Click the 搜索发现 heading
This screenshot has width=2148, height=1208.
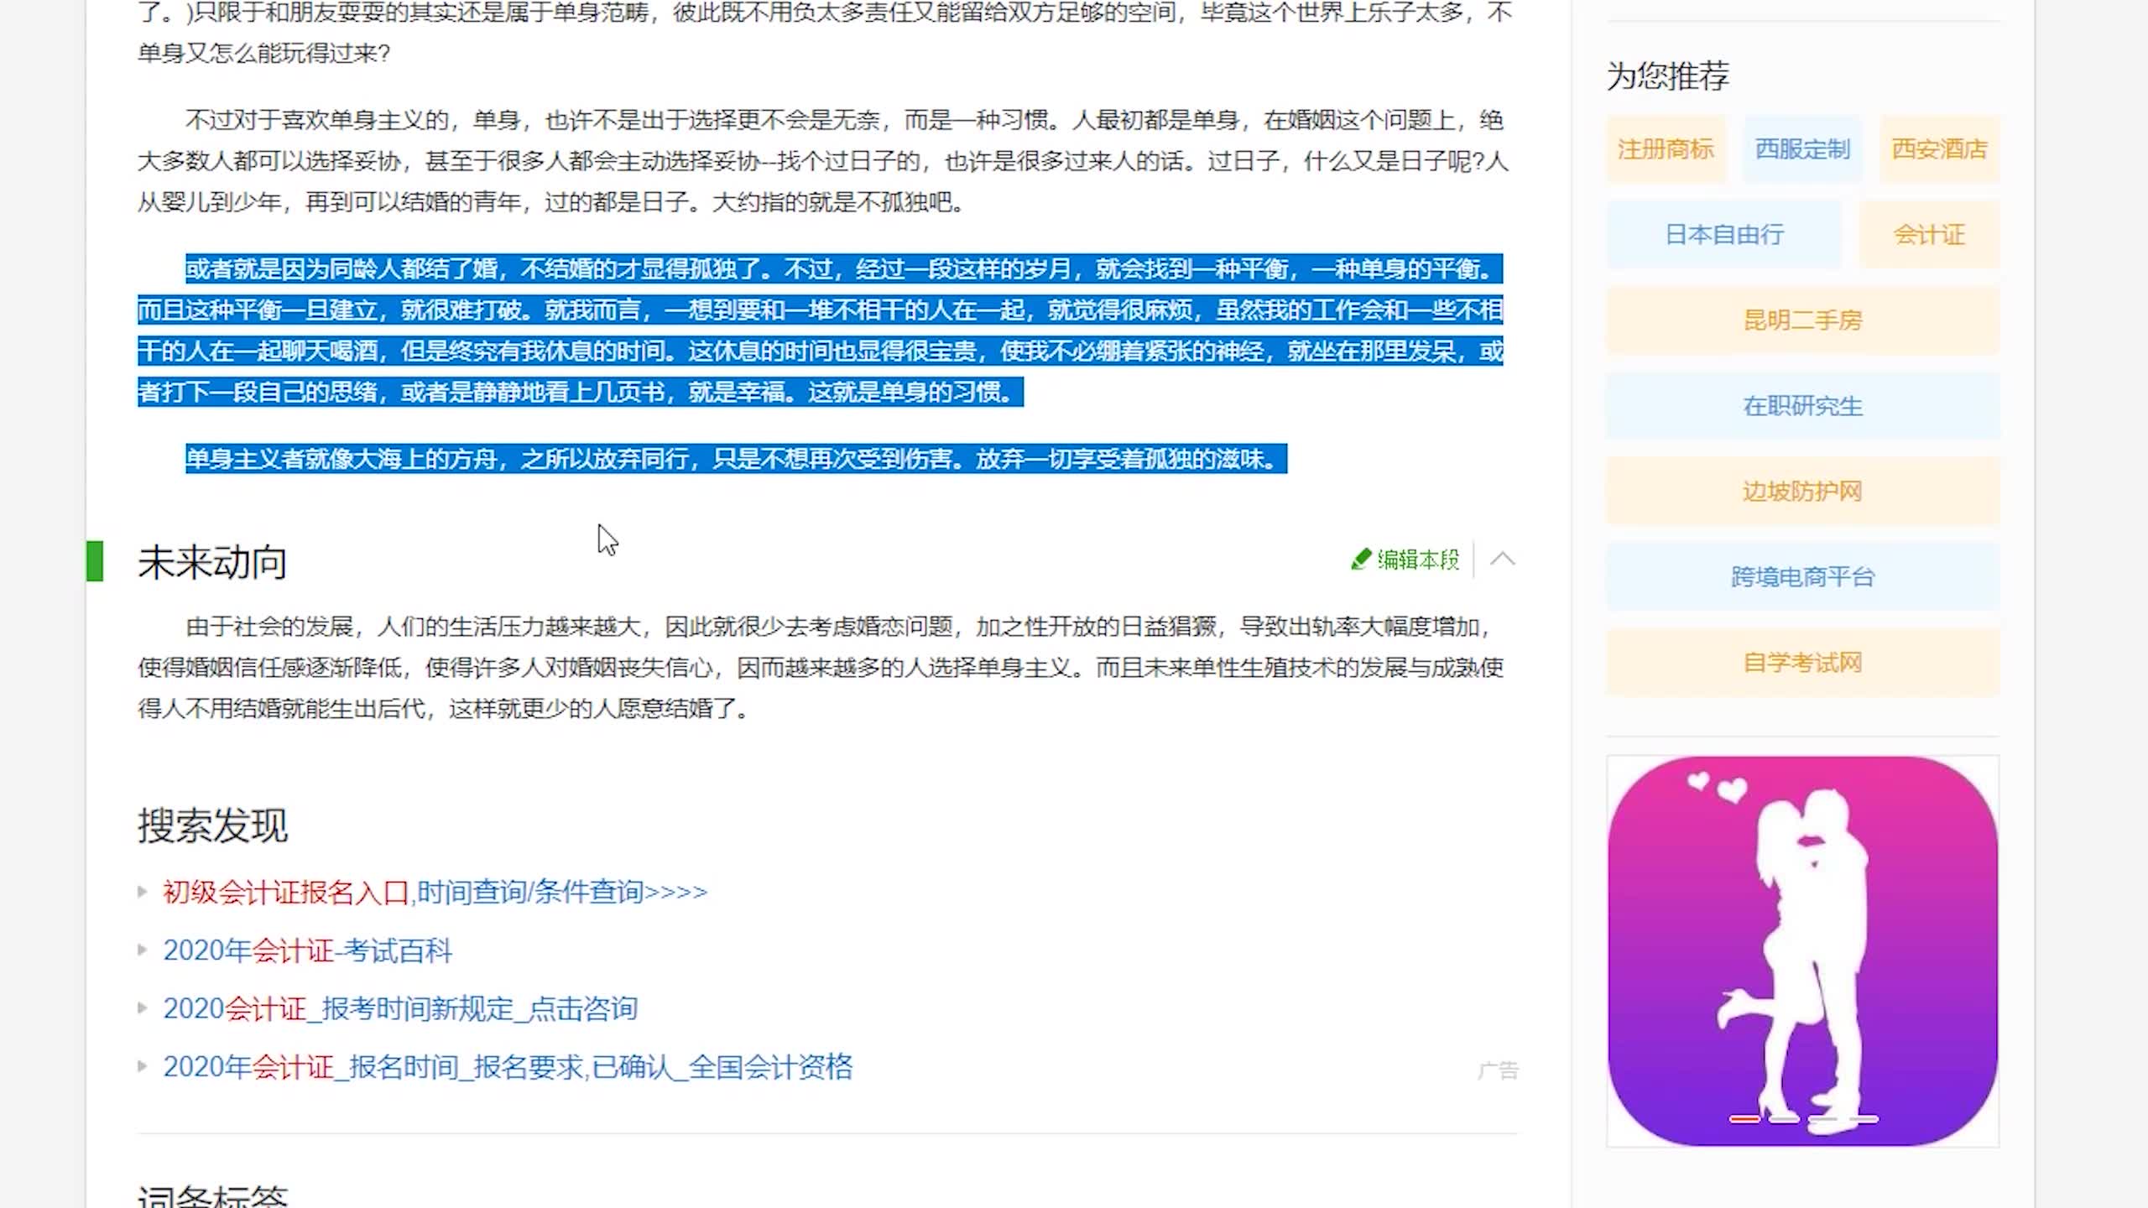(212, 825)
